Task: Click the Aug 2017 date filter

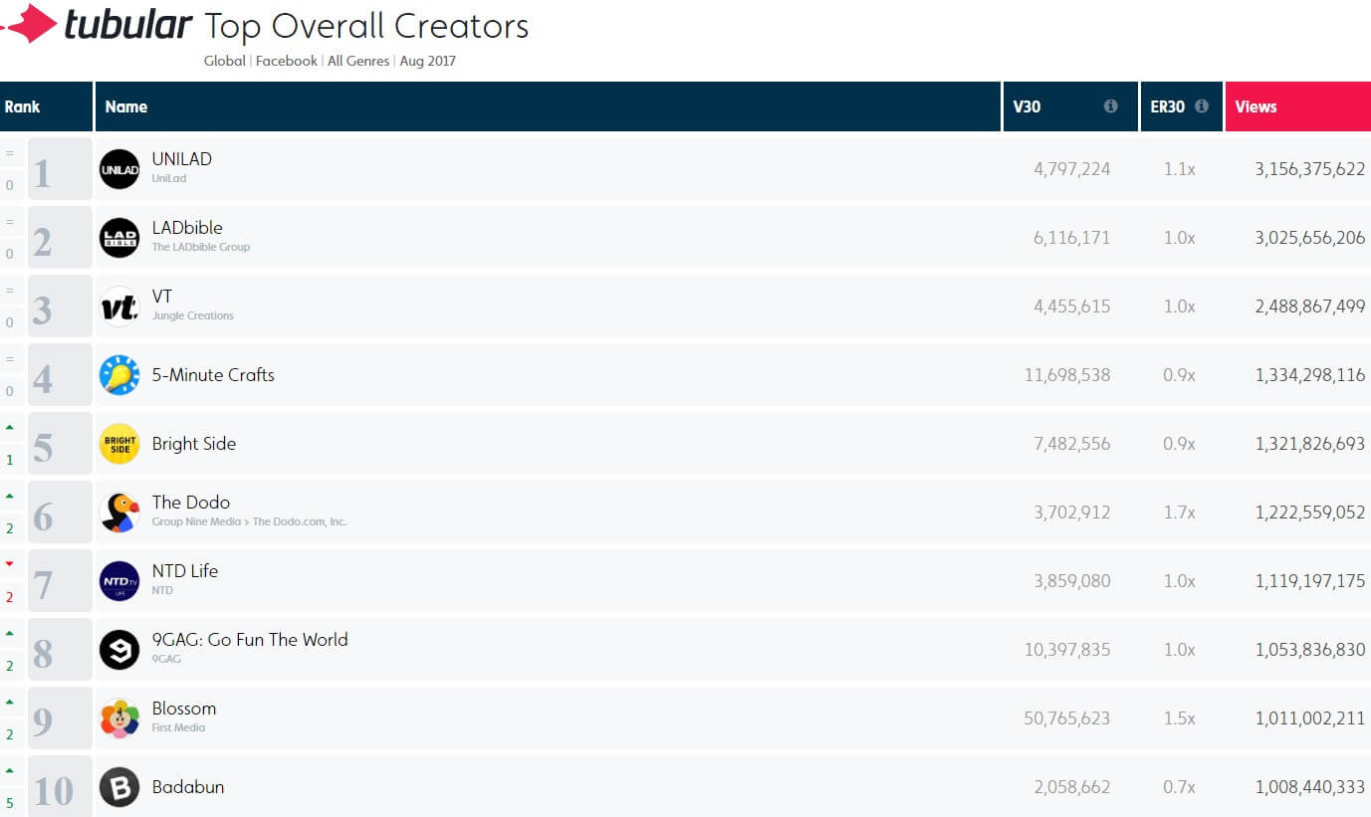Action: coord(428,61)
